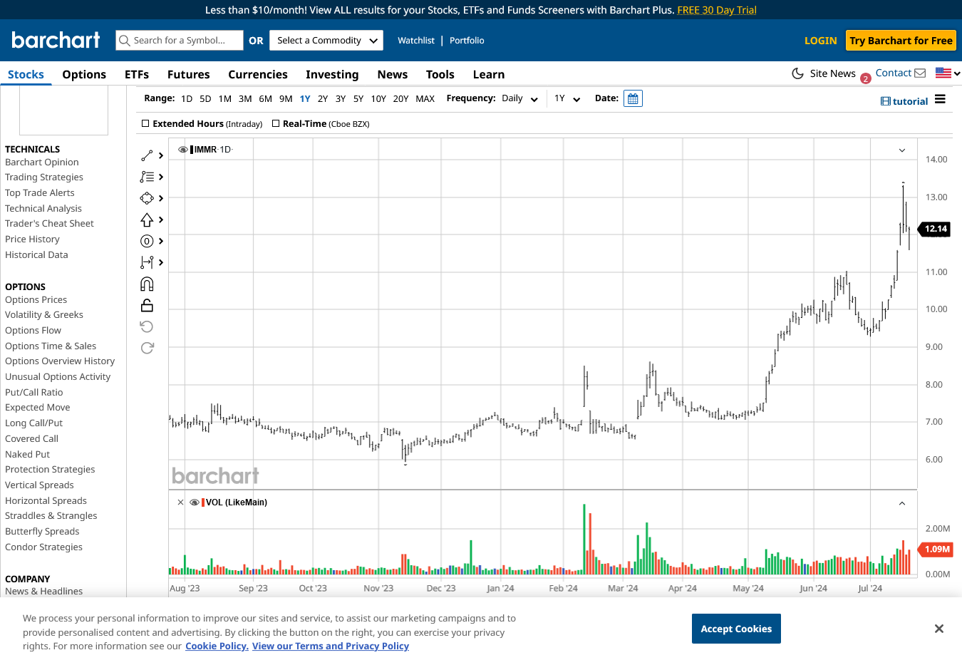The image size is (962, 660).
Task: Collapse the main price pane chevron
Action: pos(902,150)
